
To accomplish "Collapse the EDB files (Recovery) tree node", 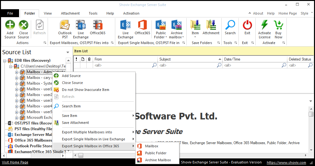I will pos(5,61).
